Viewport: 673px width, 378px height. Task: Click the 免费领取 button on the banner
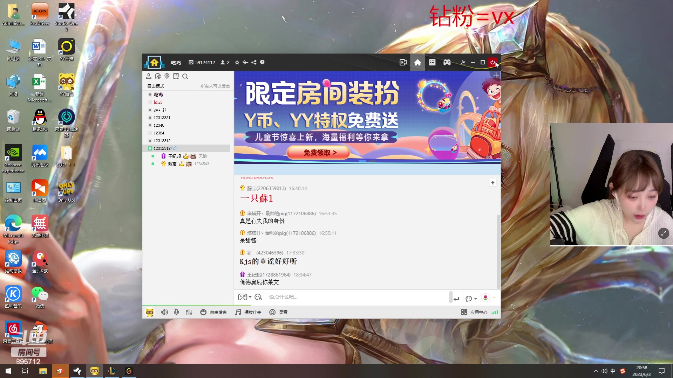[319, 153]
